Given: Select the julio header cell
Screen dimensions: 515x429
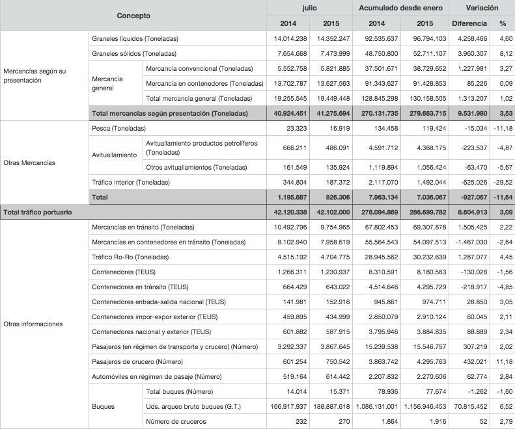Looking at the screenshot, I should pyautogui.click(x=310, y=8).
